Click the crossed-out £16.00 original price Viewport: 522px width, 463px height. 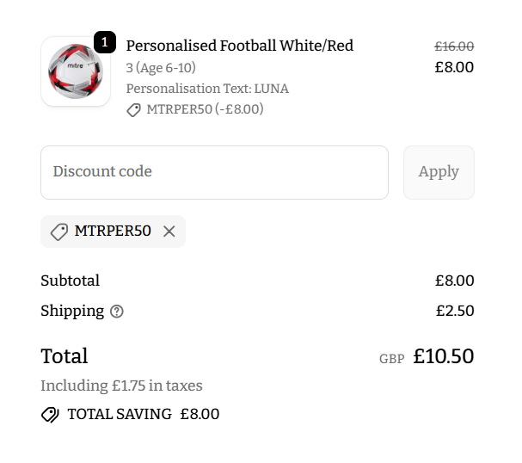click(x=453, y=46)
